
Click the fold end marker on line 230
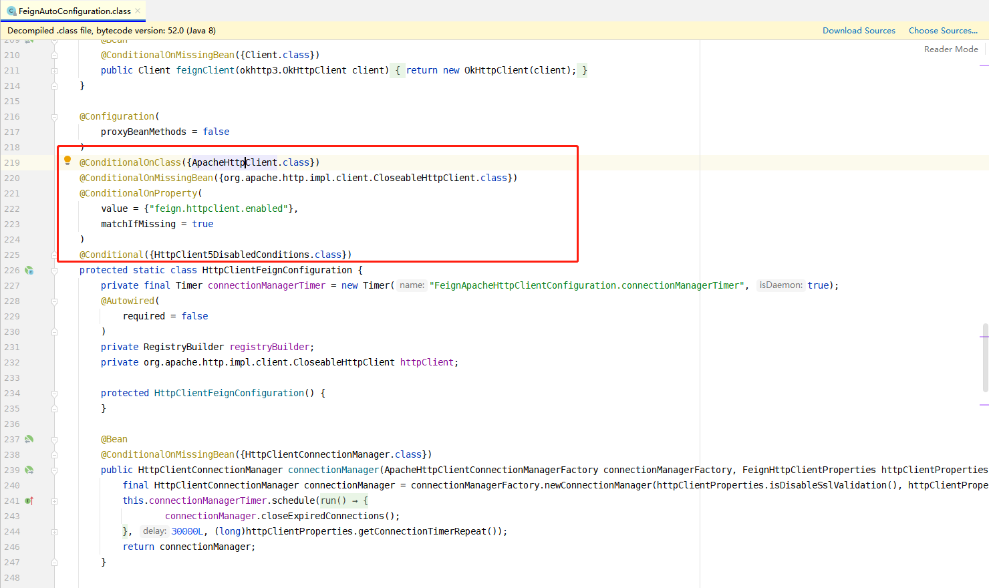point(55,332)
